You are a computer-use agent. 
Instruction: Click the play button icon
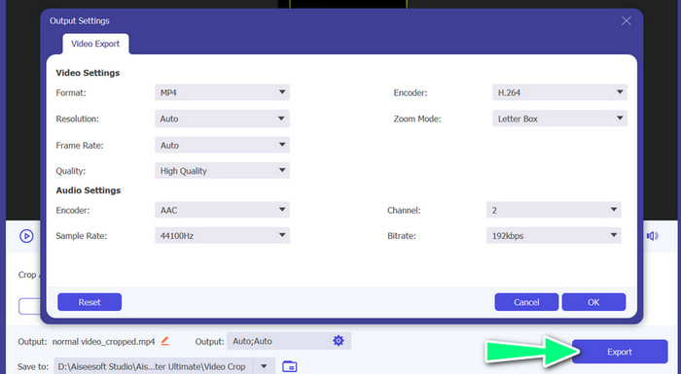pos(26,236)
